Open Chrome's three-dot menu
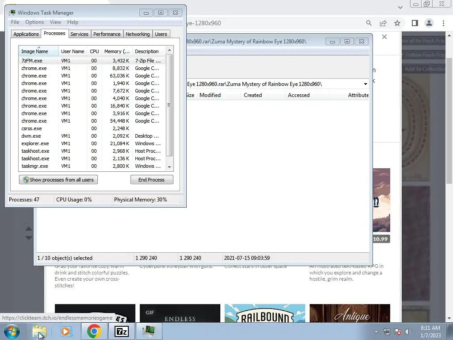453x340 pixels. (443, 23)
